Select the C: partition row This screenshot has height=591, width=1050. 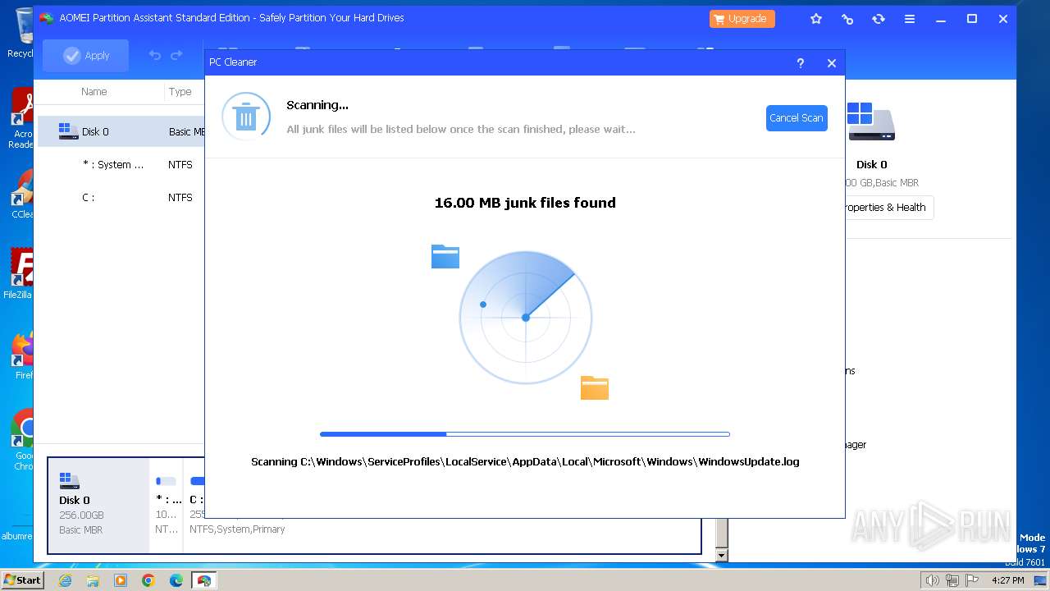pyautogui.click(x=121, y=197)
